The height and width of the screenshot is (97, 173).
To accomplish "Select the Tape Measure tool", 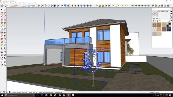I will click(2, 42).
